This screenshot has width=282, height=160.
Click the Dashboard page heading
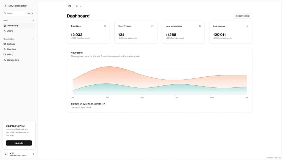click(78, 16)
